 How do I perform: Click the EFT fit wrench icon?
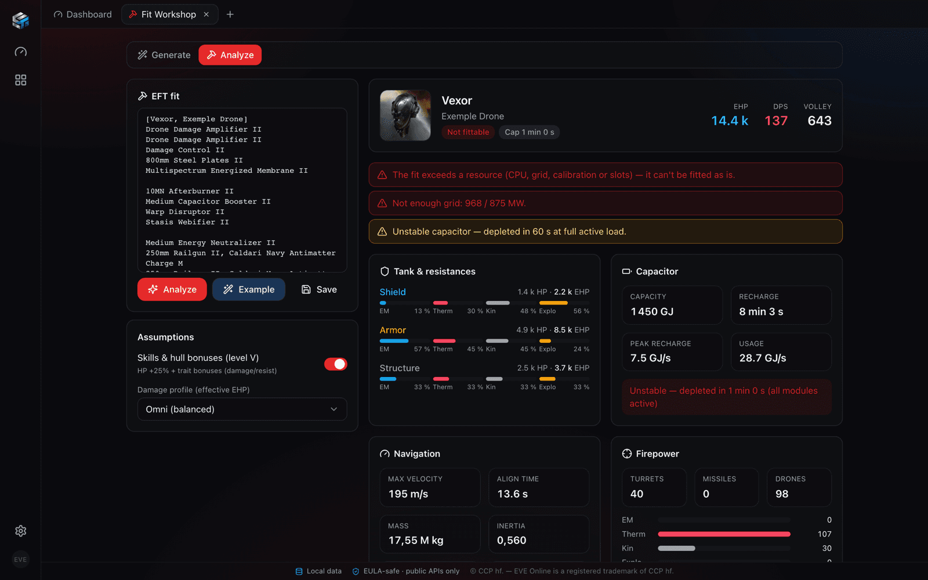(142, 96)
